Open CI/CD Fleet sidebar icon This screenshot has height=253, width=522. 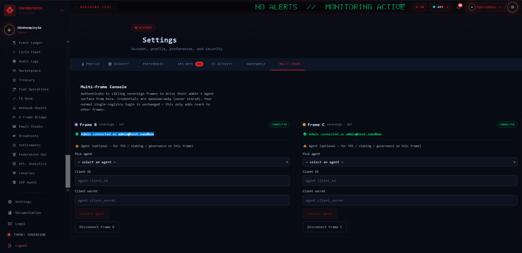point(14,52)
